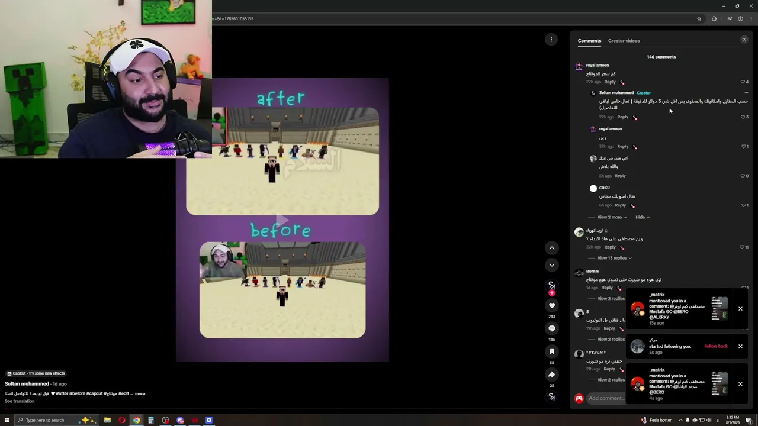Screen dimensions: 758x426
Task: Close the comments panel
Action: coord(744,40)
